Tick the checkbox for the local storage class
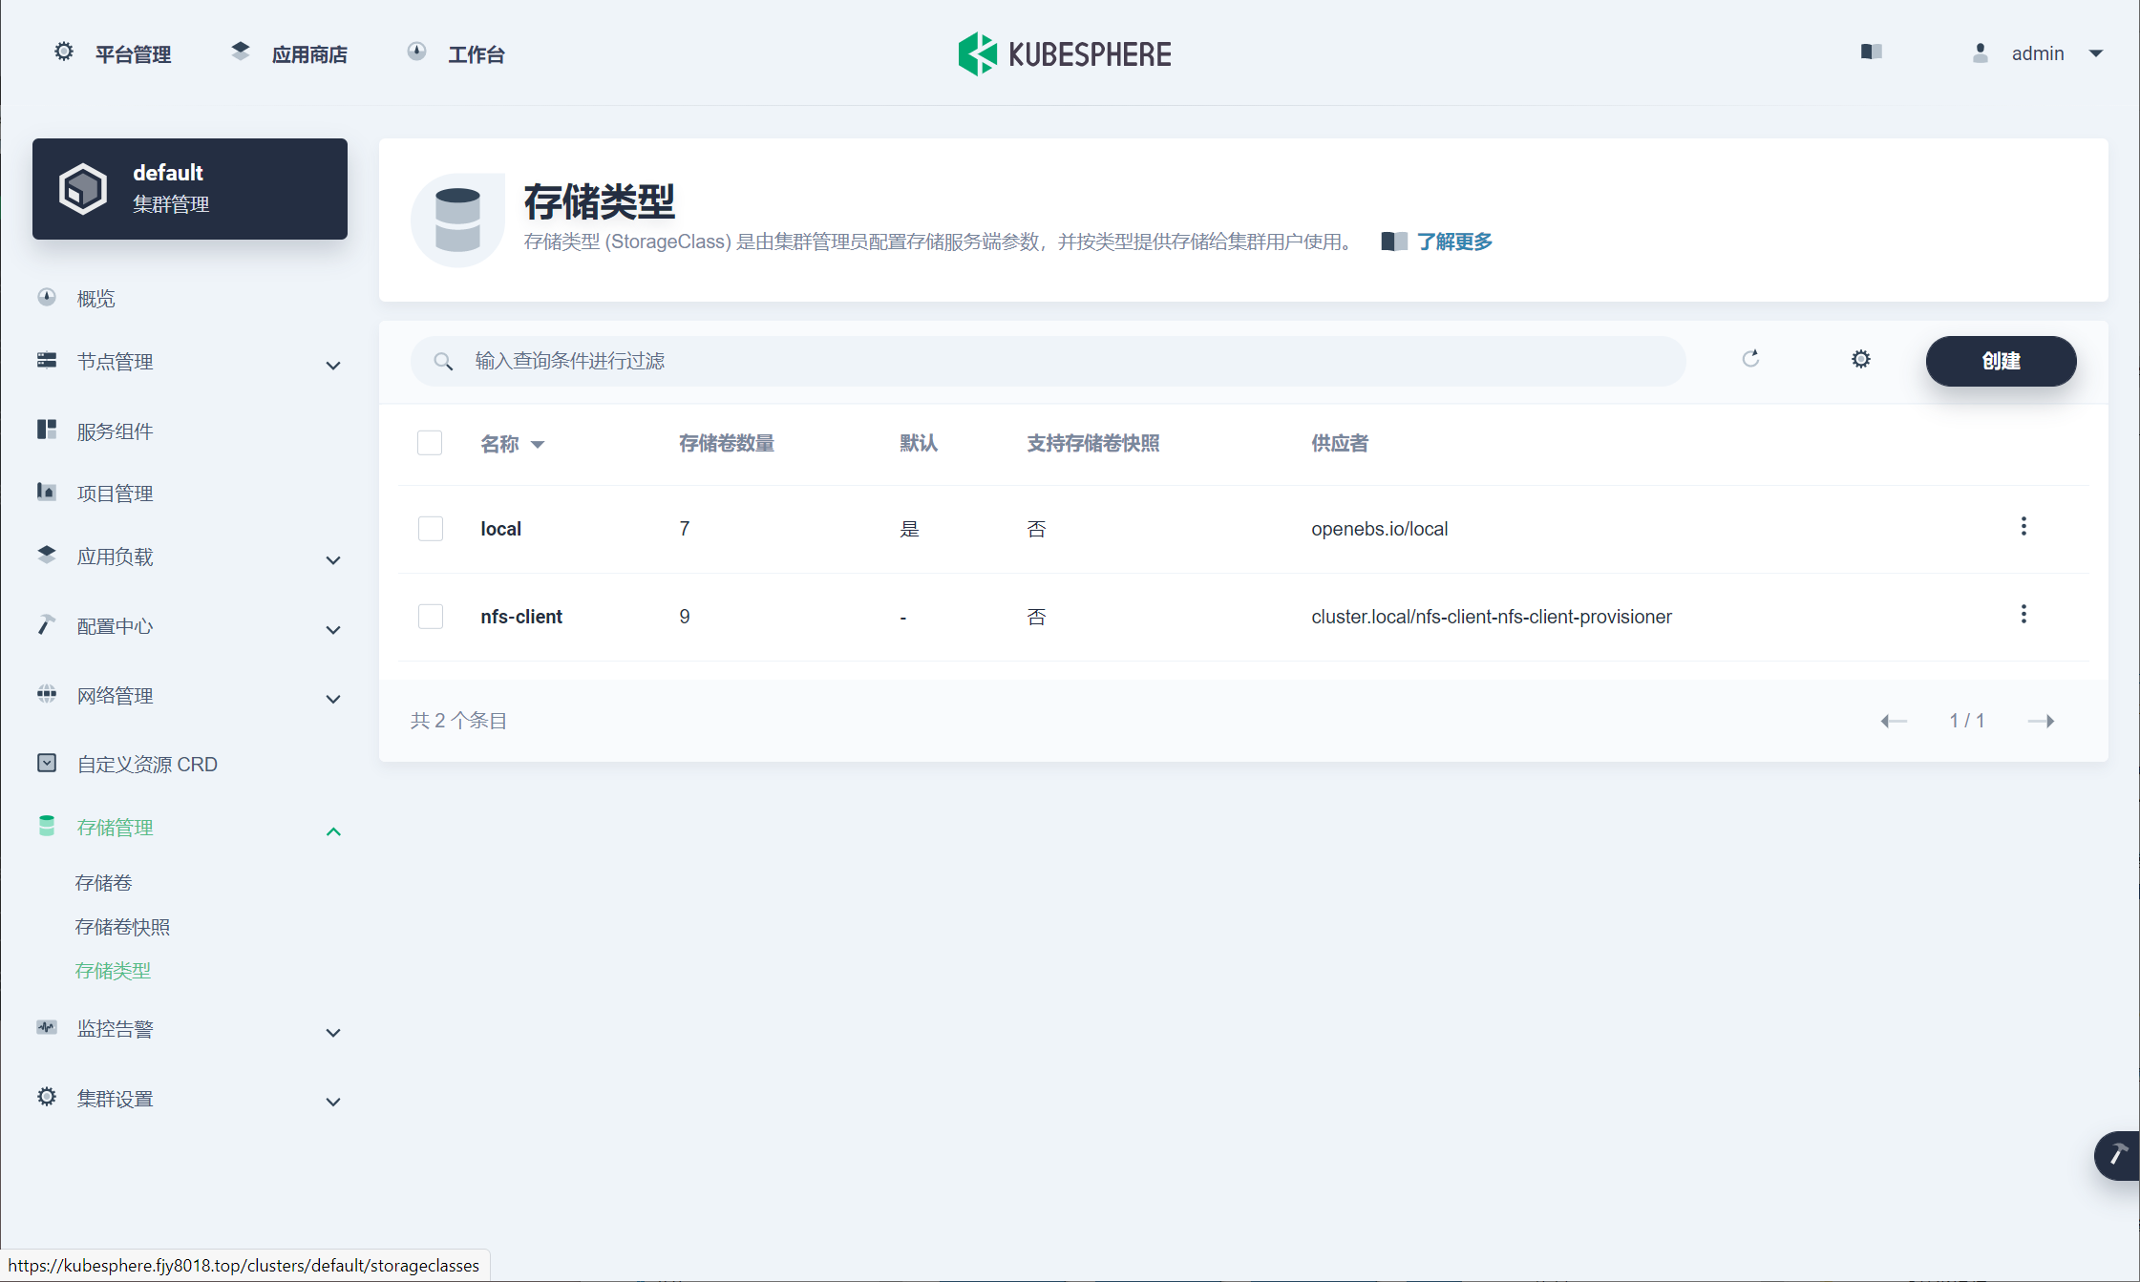 coord(431,529)
